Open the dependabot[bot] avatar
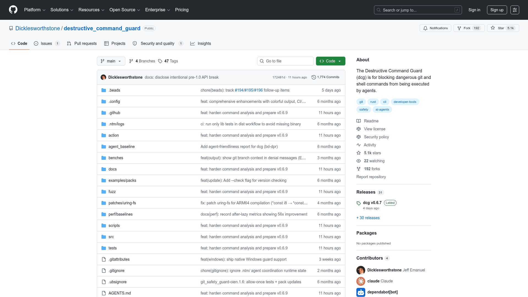 pyautogui.click(x=361, y=292)
